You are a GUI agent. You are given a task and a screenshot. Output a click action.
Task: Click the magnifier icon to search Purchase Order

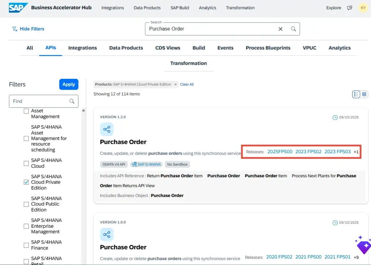[293, 29]
